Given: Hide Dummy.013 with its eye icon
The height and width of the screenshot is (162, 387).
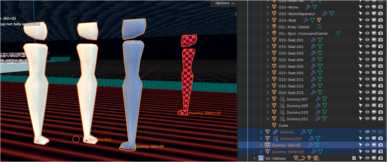Looking at the screenshot, I should click(367, 139).
